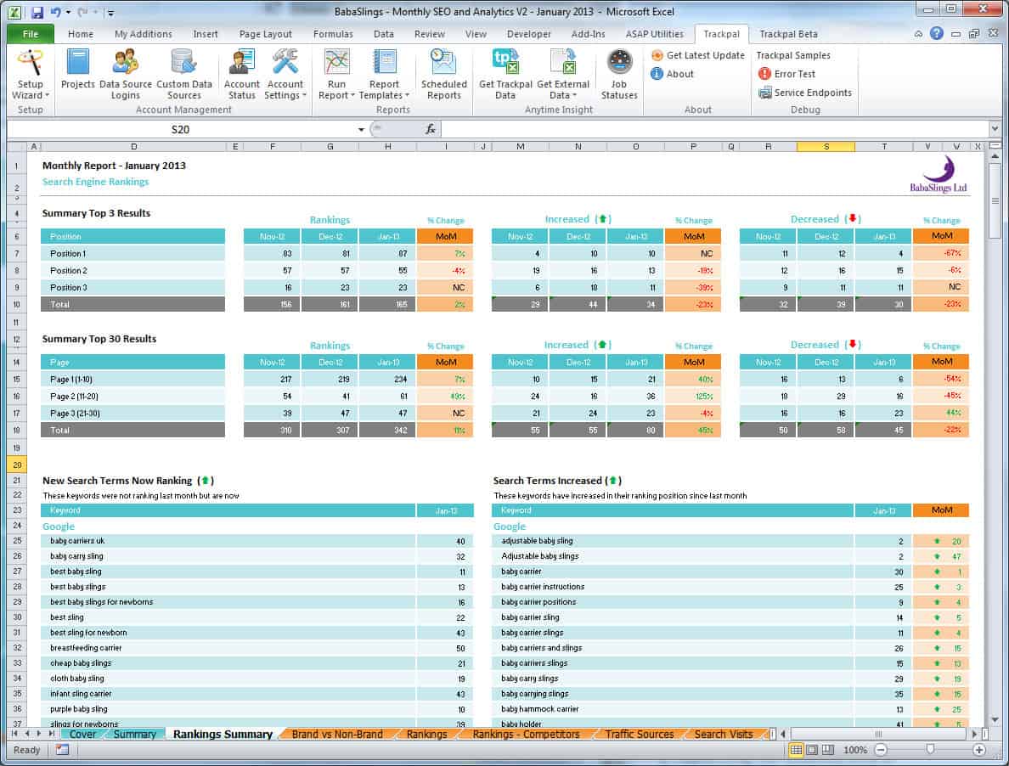The image size is (1009, 766).
Task: Click macro record icon in status bar
Action: [x=62, y=750]
